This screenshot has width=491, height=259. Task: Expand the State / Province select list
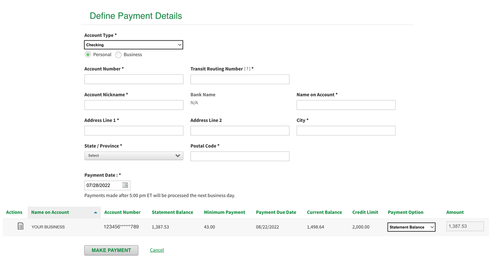[x=133, y=156]
